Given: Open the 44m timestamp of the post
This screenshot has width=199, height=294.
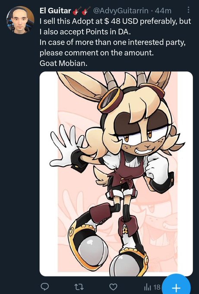Looking at the screenshot, I should [163, 11].
